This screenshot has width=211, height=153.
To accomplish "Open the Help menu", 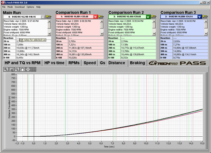I will coord(38,7).
